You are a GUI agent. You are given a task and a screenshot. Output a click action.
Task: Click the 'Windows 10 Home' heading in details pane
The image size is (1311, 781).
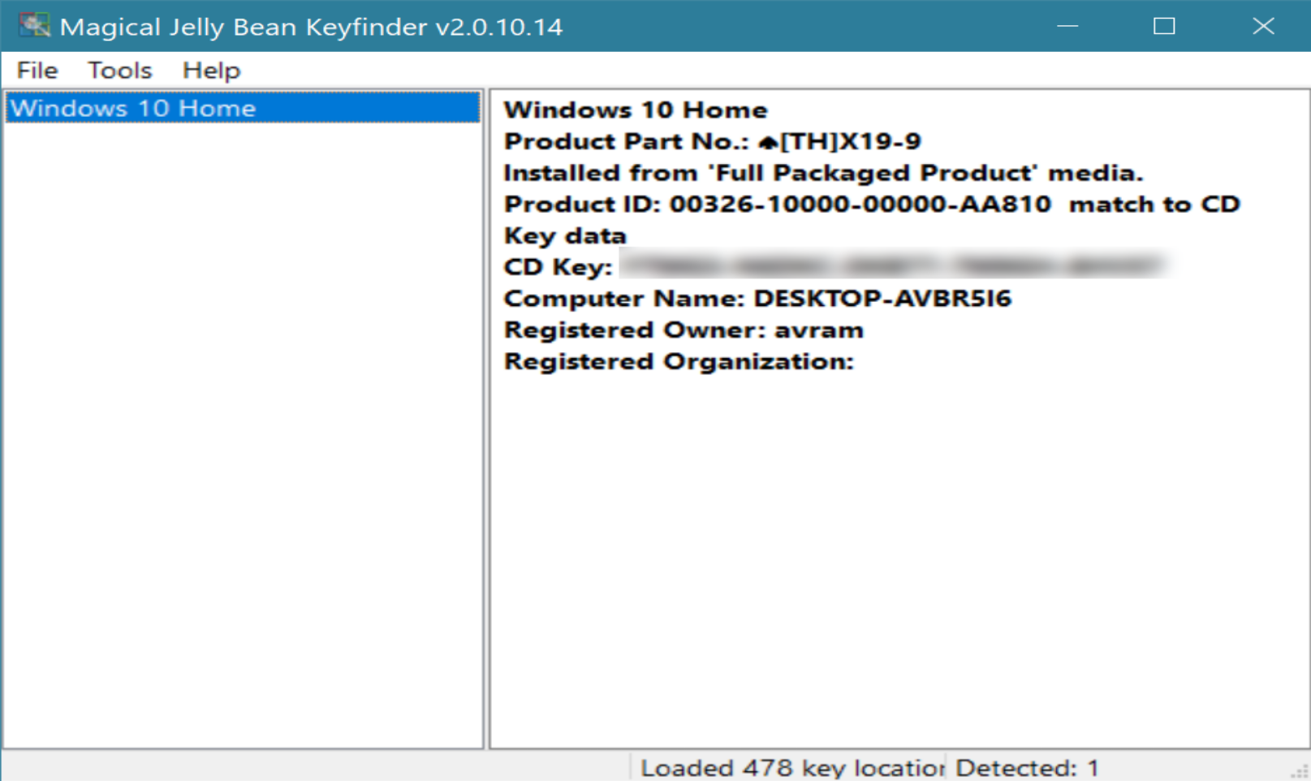[636, 110]
